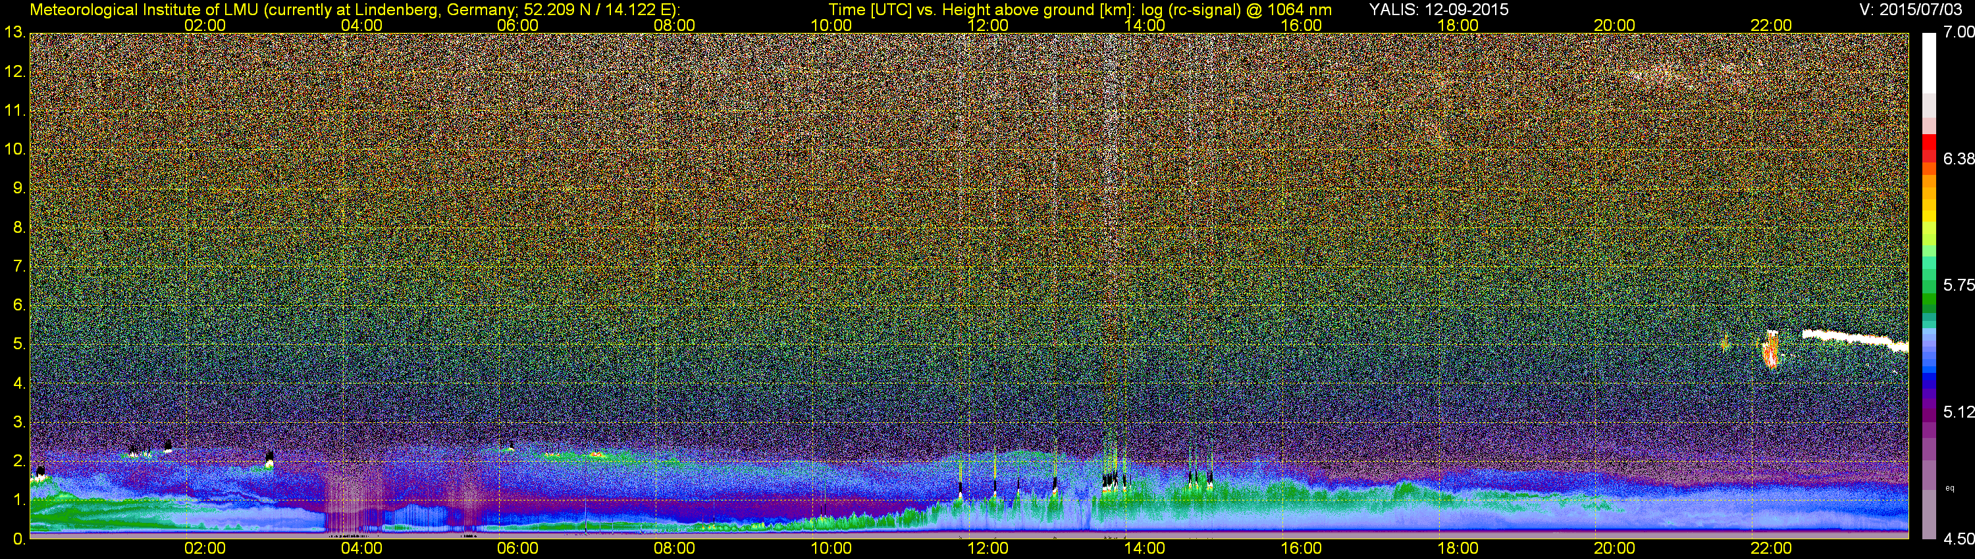Viewport: 1975px width, 559px height.
Task: Click the 22:00 label on the upper time axis
Action: 1772,25
